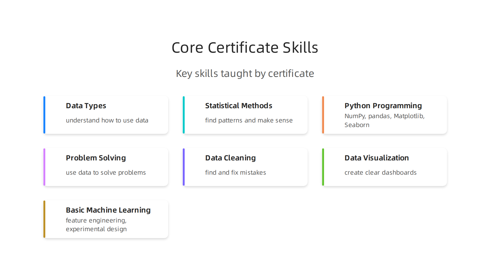This screenshot has height=275, width=490.
Task: Select the 'NumPy, pandas, Matplotlib, Seaborn' description
Action: click(385, 120)
